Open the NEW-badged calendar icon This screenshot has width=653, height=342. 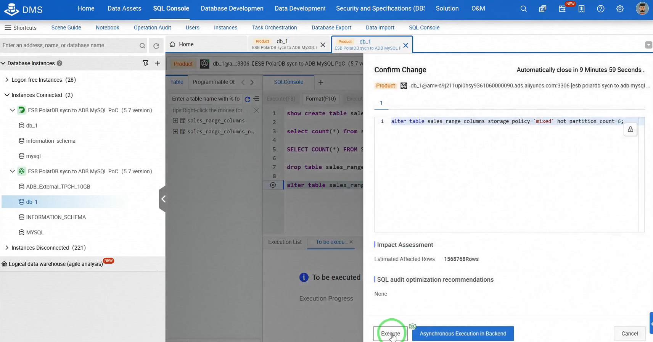562,9
